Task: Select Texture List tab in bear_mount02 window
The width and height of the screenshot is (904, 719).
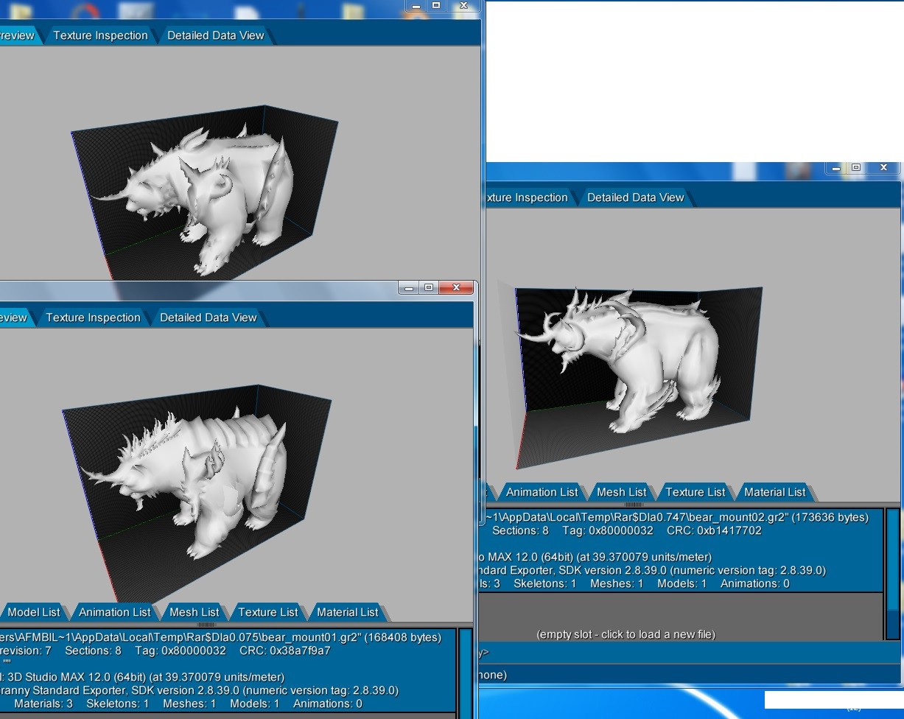Action: (695, 492)
